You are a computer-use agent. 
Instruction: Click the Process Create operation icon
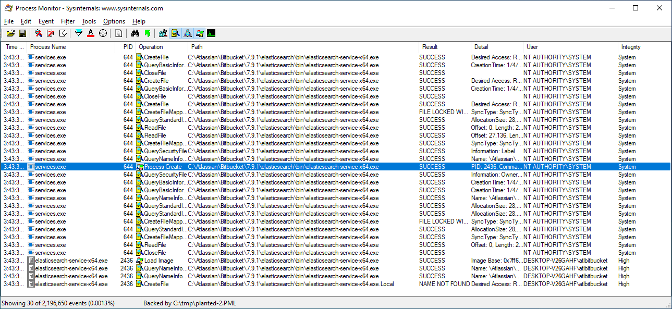140,167
